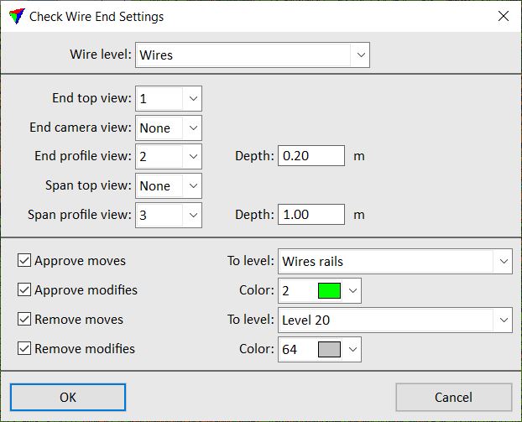Image resolution: width=522 pixels, height=422 pixels.
Task: Disable the Remove moves checkbox
Action: pos(24,319)
